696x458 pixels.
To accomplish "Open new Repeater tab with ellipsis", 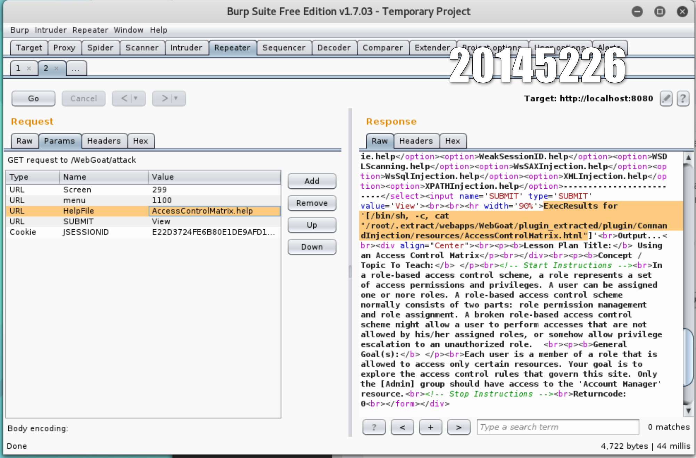I will [x=76, y=68].
